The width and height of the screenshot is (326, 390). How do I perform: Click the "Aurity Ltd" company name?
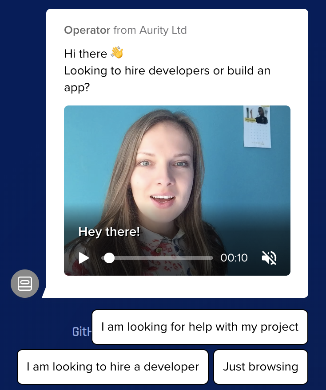click(163, 30)
